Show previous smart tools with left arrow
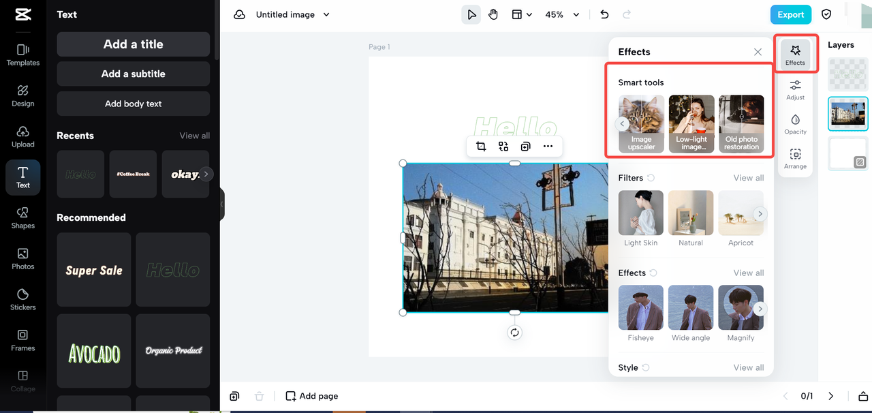Screen dimensions: 872x413 pyautogui.click(x=621, y=124)
